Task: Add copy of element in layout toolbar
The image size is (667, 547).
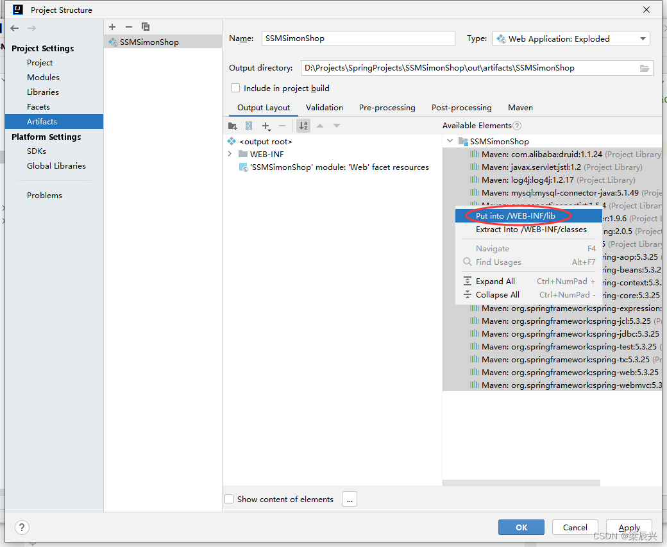Action: [x=266, y=126]
